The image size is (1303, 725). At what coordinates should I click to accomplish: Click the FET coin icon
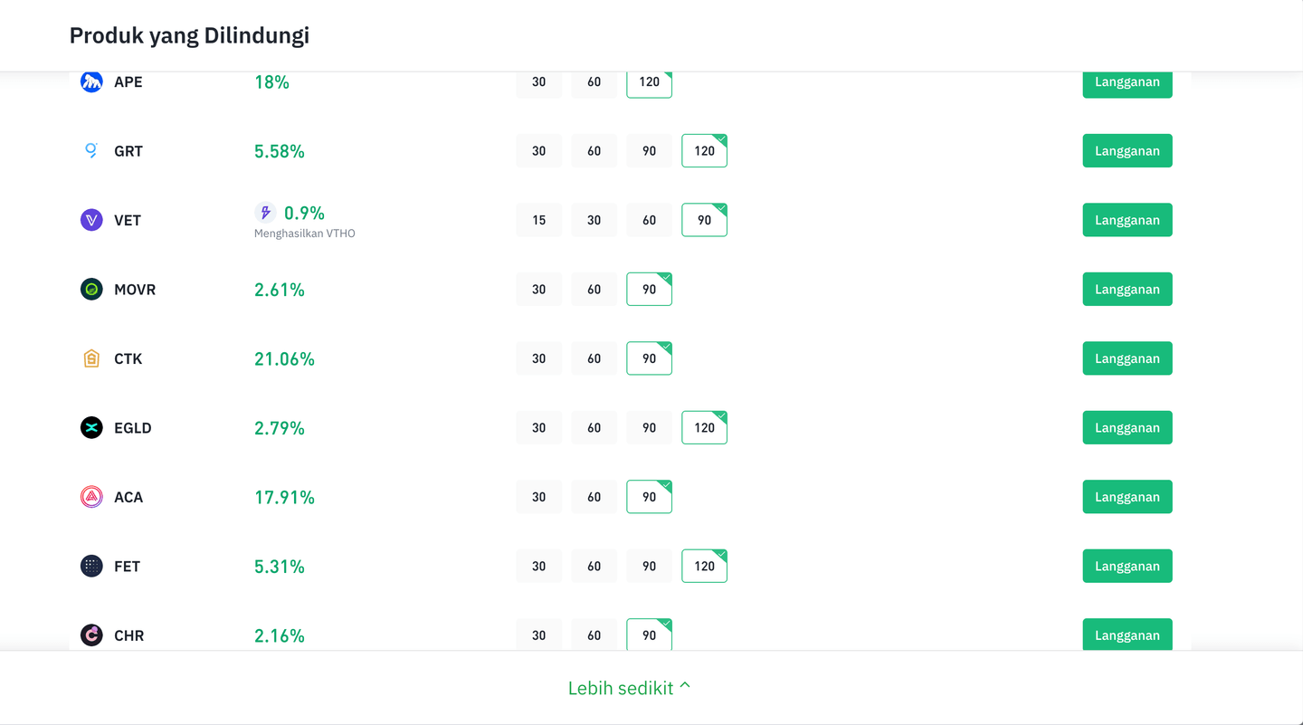[91, 566]
